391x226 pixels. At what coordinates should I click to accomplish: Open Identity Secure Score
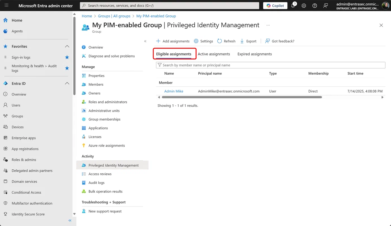pos(28,214)
